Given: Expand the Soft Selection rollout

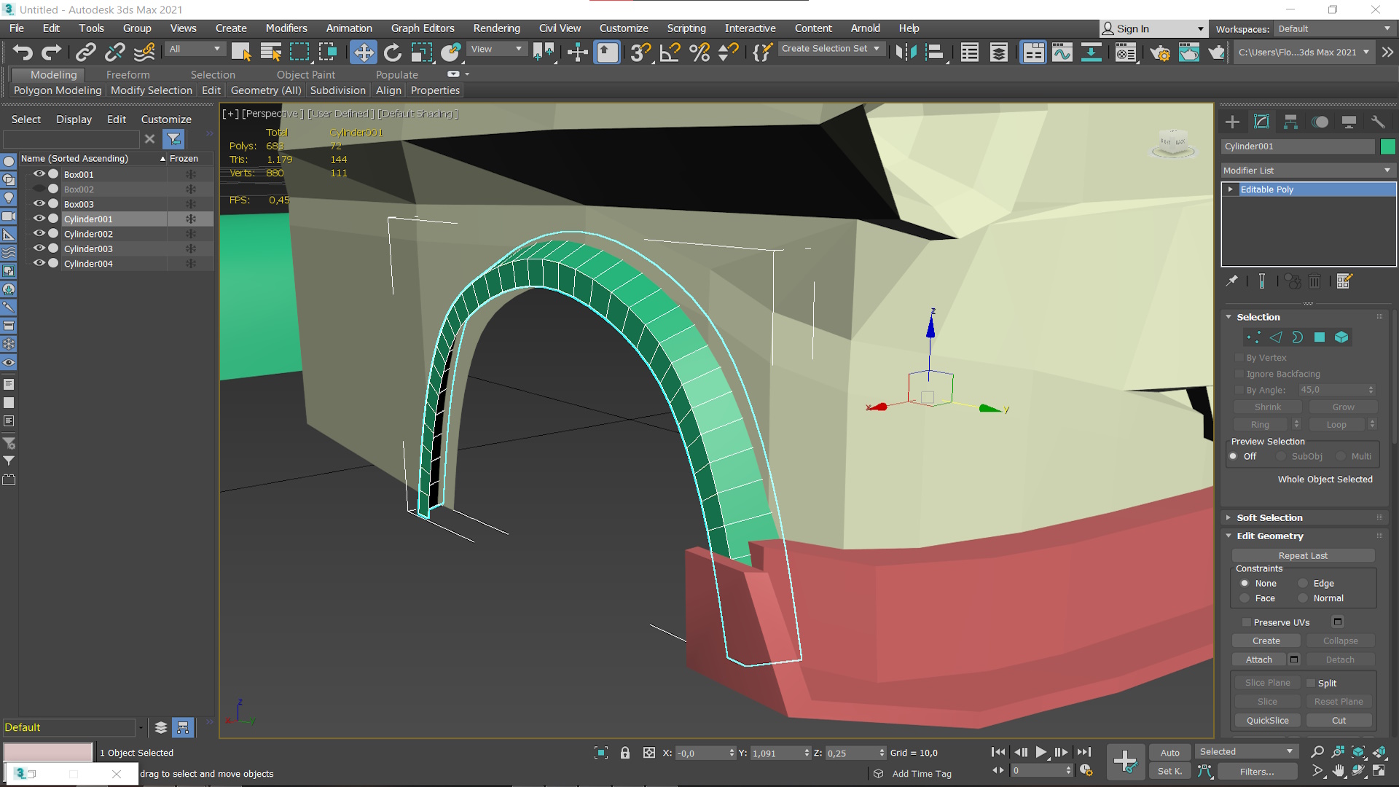Looking at the screenshot, I should 1269,517.
